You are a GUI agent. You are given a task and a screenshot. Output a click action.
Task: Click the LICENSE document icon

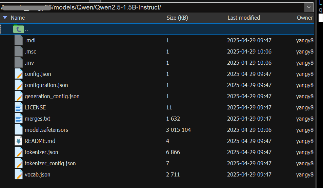[x=19, y=107]
